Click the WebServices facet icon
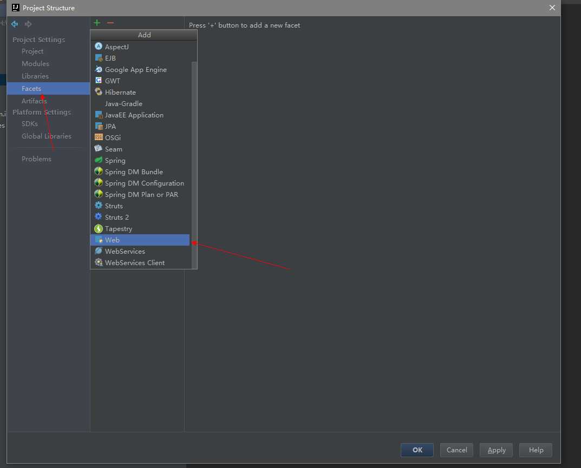 click(99, 251)
